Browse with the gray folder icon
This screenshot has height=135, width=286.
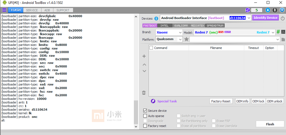pos(283,39)
